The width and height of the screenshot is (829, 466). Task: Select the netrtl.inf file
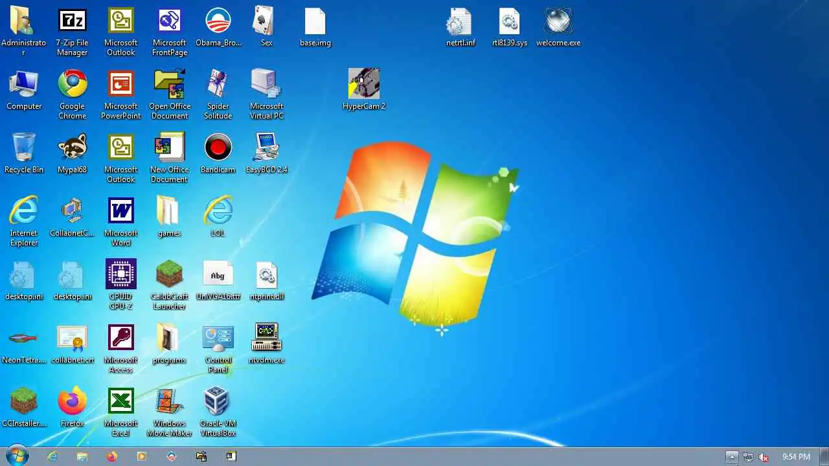tap(460, 27)
